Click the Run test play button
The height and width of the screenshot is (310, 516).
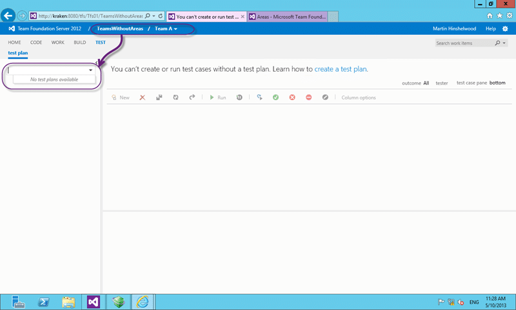click(x=218, y=98)
